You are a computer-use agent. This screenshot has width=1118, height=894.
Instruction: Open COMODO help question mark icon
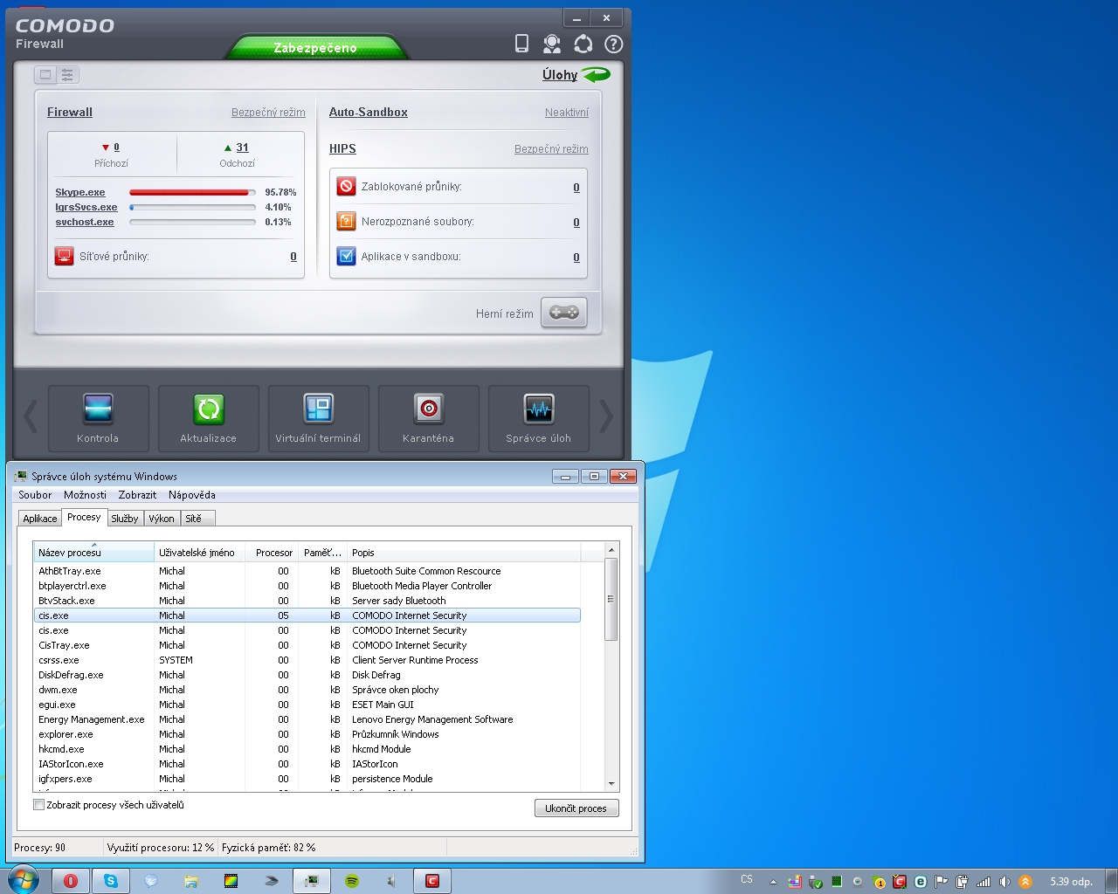point(614,44)
